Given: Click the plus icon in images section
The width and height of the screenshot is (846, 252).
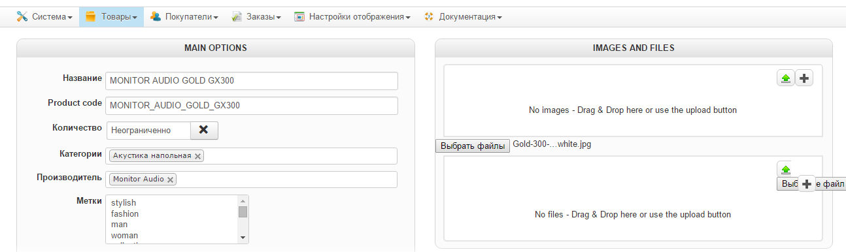Looking at the screenshot, I should click(804, 78).
